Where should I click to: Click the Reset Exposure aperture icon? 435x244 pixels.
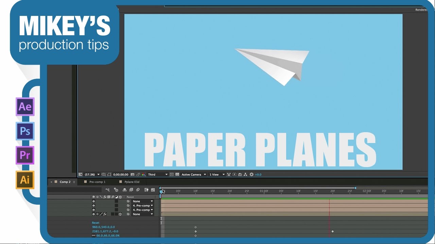[x=251, y=175]
